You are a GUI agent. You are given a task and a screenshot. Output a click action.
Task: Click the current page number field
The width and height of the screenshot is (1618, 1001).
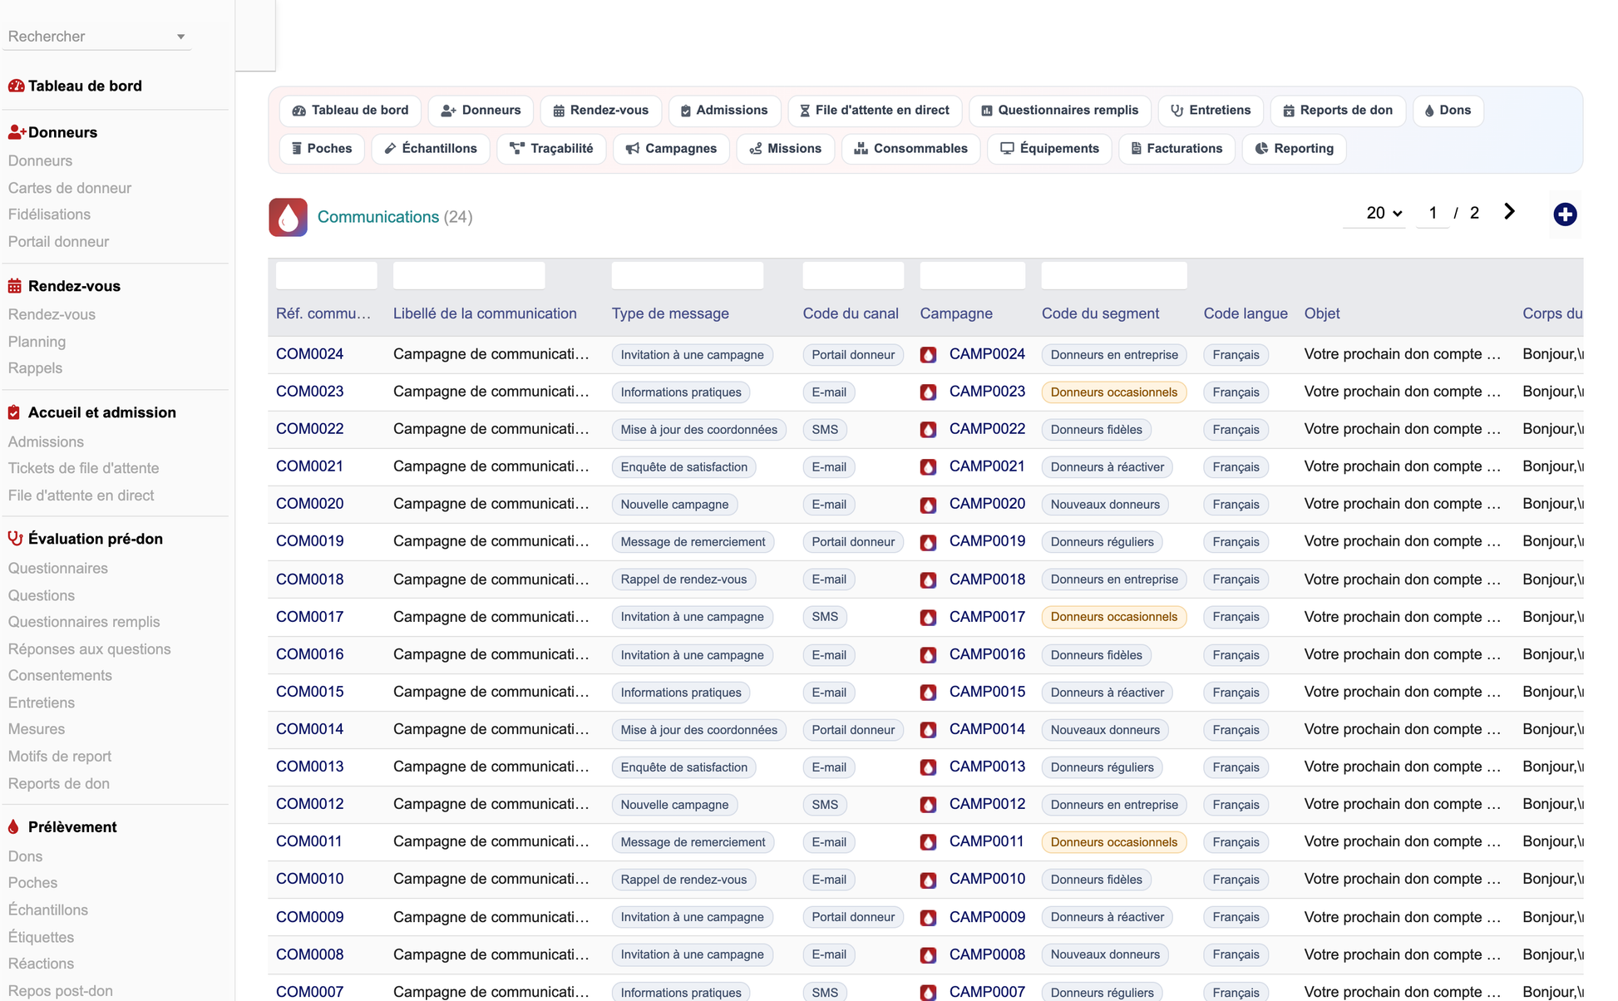[1433, 213]
